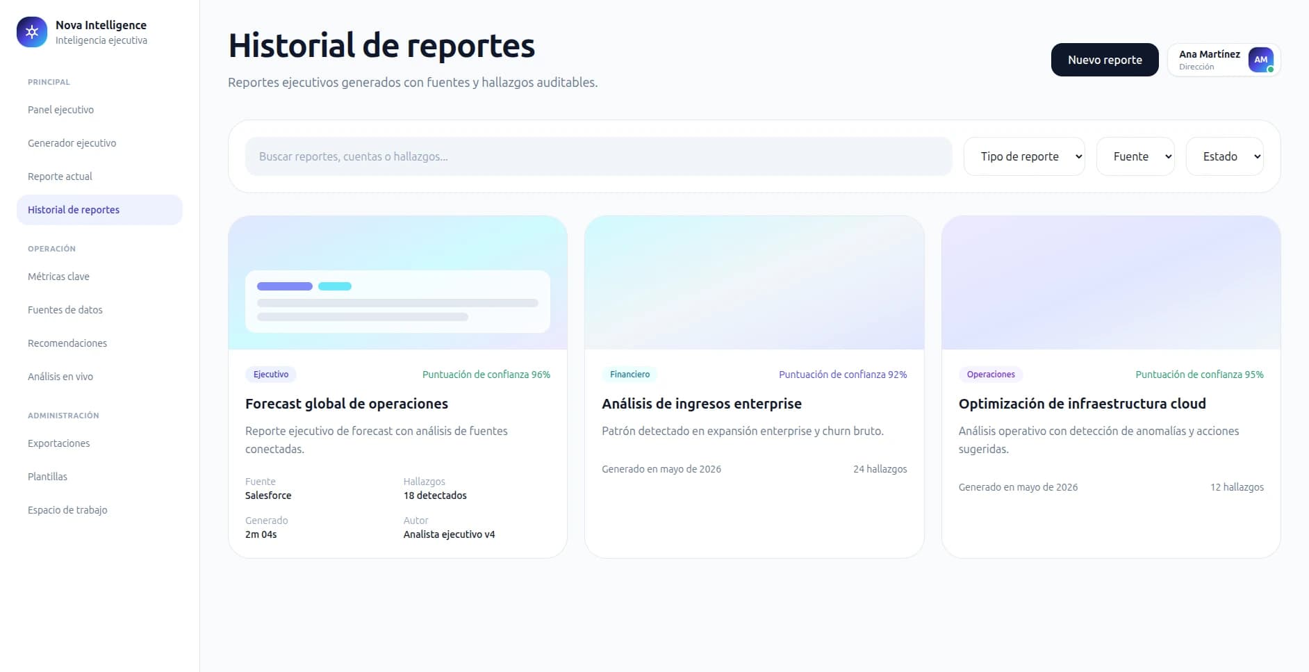
Task: Click the Financiero tag badge
Action: pyautogui.click(x=629, y=375)
